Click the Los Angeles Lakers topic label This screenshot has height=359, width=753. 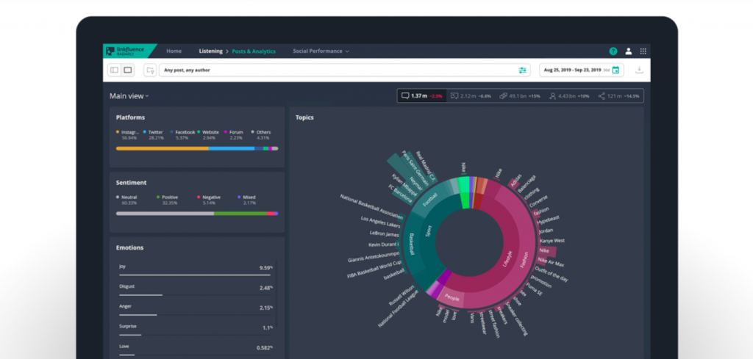coord(380,222)
